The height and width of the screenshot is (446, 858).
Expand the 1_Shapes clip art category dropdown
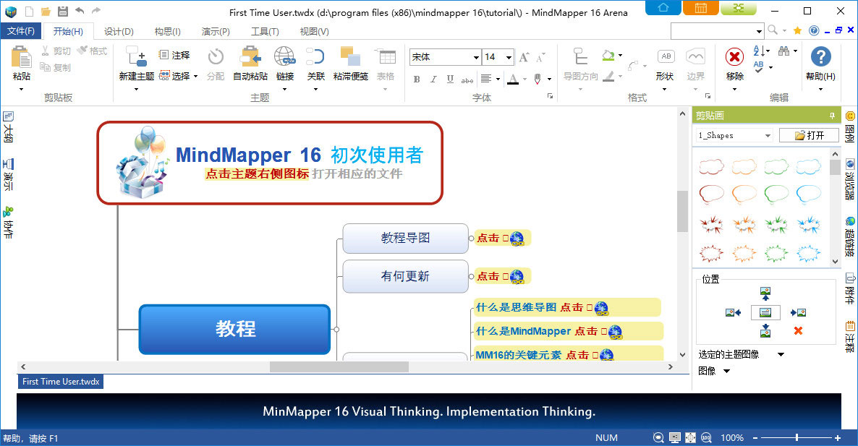(x=767, y=136)
